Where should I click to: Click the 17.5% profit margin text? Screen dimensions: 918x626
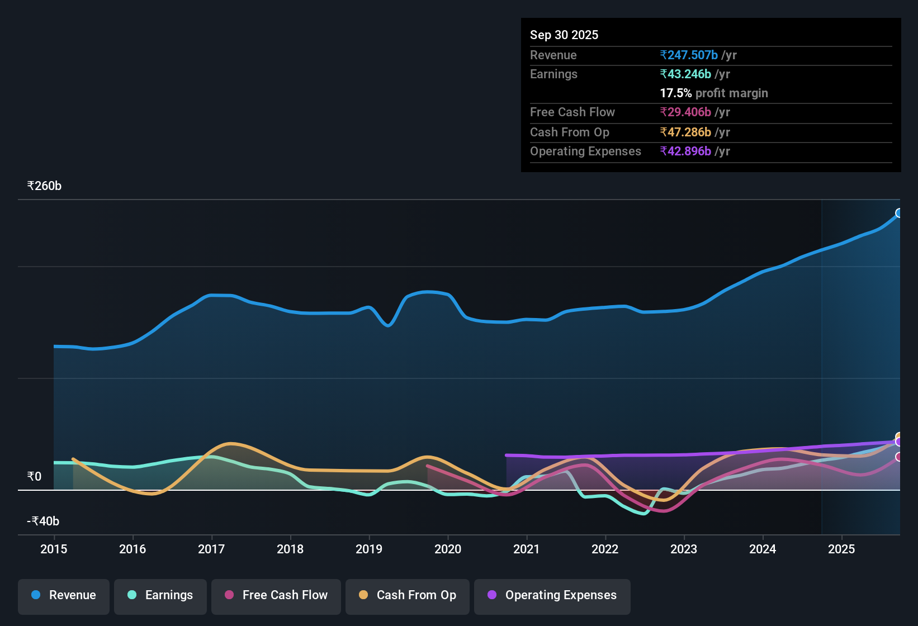(714, 93)
